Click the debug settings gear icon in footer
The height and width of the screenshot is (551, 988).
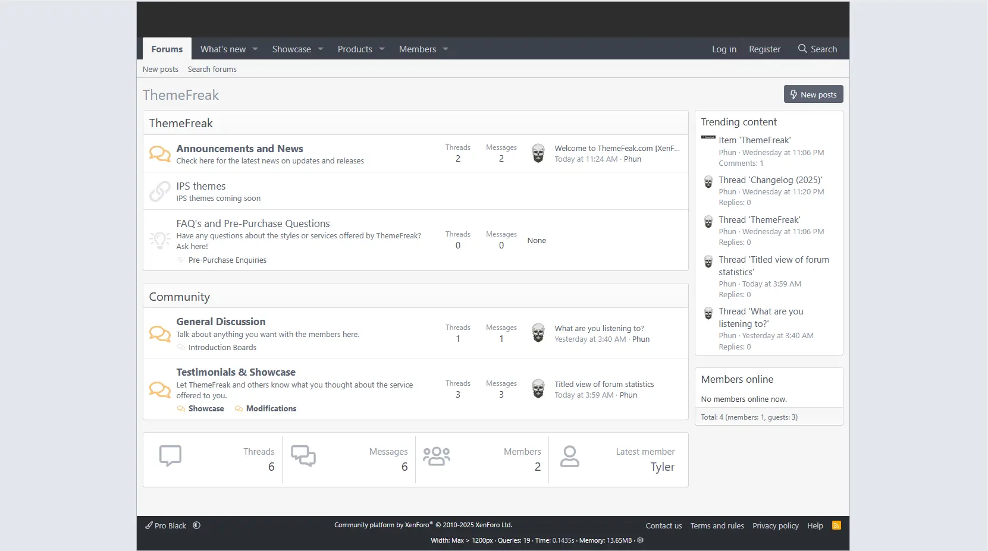pyautogui.click(x=641, y=540)
